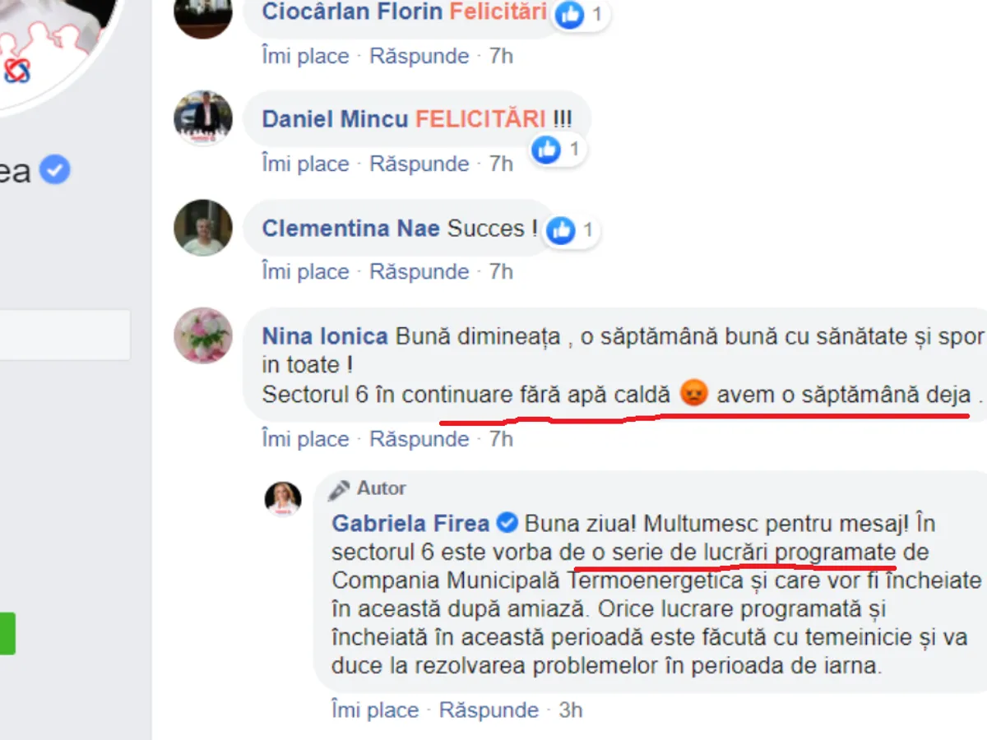This screenshot has height=740, width=987.
Task: Open Gabriela Firea's small reply avatar
Action: 283,499
